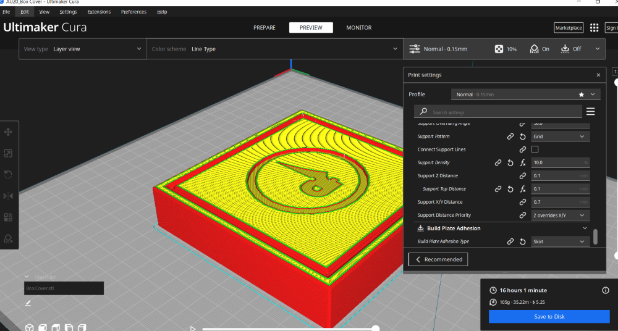
Task: Click the fx icon for Support Top Distance
Action: pyautogui.click(x=523, y=189)
